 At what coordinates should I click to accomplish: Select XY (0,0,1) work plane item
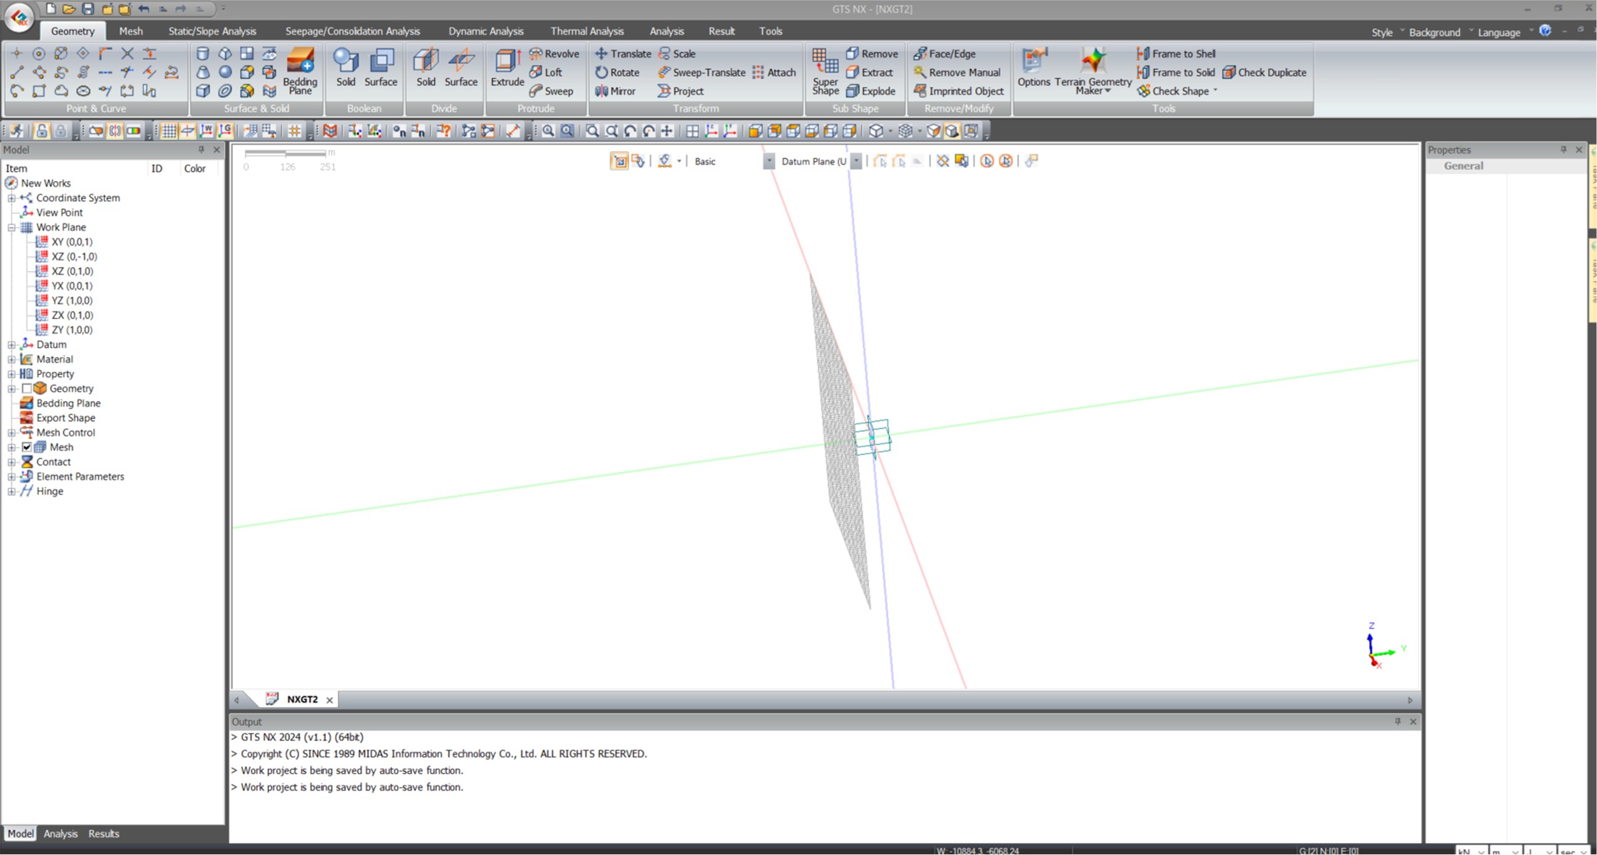click(72, 242)
